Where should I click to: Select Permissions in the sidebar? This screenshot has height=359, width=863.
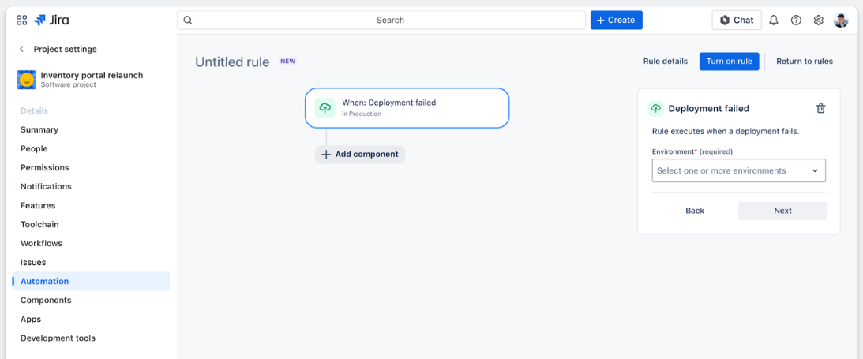point(44,167)
